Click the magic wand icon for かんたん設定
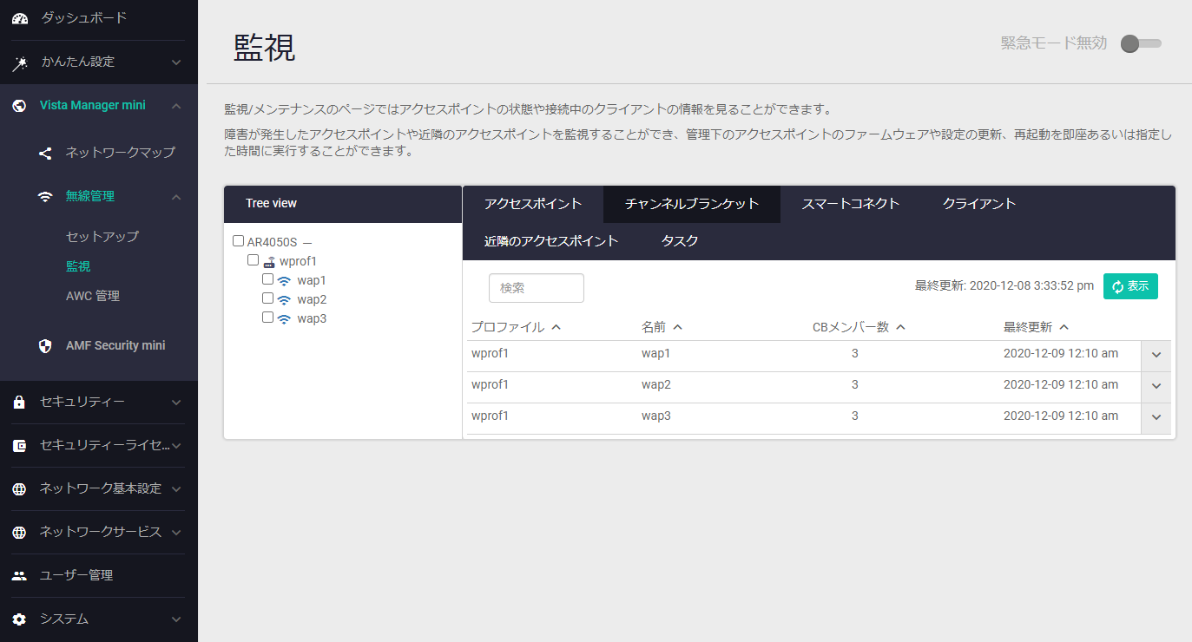Image resolution: width=1192 pixels, height=642 pixels. [19, 62]
